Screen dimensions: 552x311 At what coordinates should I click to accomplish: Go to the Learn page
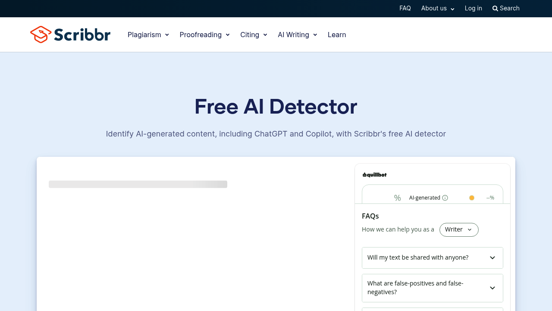(x=337, y=35)
